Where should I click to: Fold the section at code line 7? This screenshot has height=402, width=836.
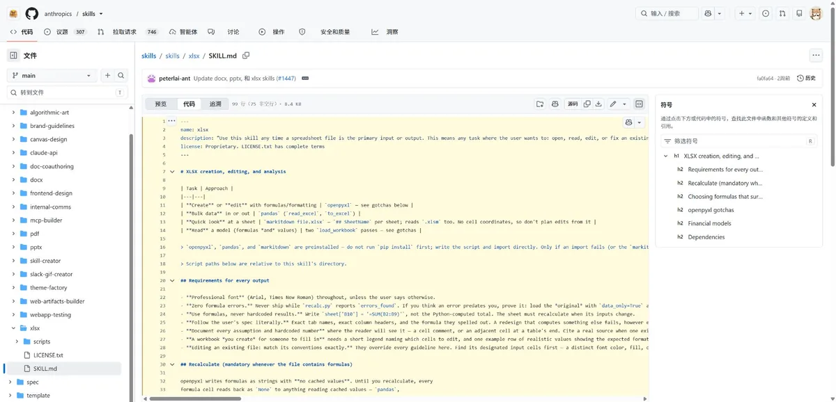pos(172,172)
